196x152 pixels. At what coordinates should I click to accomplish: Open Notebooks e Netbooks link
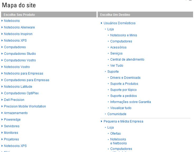point(118,141)
